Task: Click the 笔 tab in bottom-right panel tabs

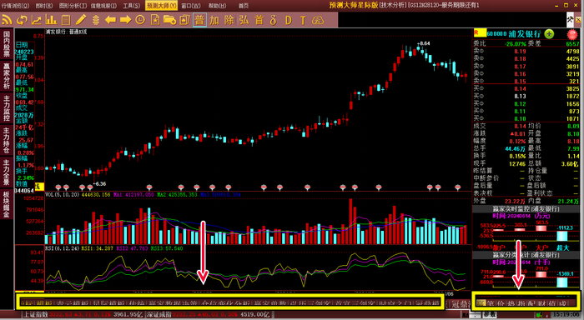Action: [491, 303]
